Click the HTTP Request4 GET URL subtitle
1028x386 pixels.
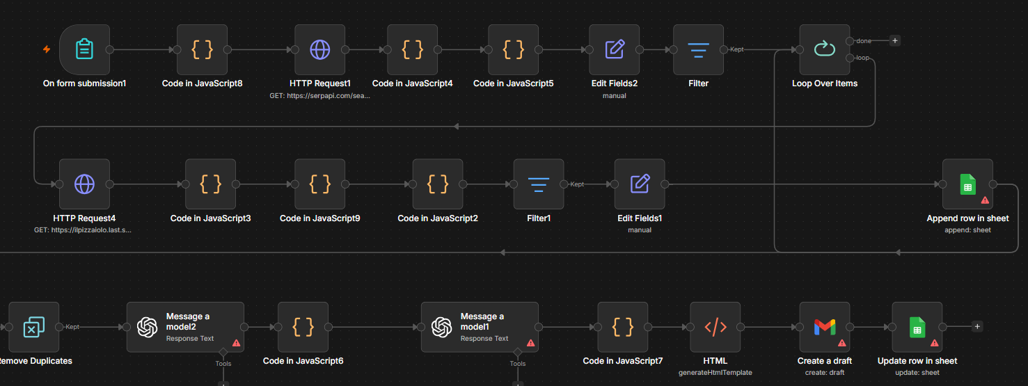click(x=83, y=230)
